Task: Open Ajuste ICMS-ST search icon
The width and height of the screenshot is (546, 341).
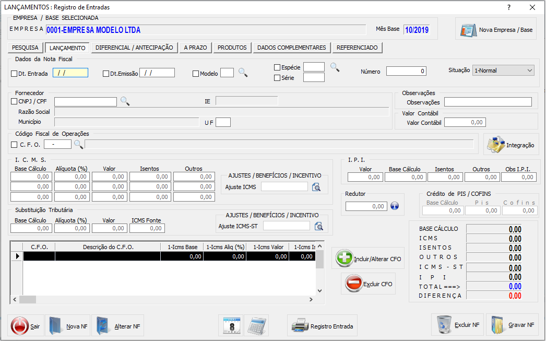Action: [x=318, y=227]
